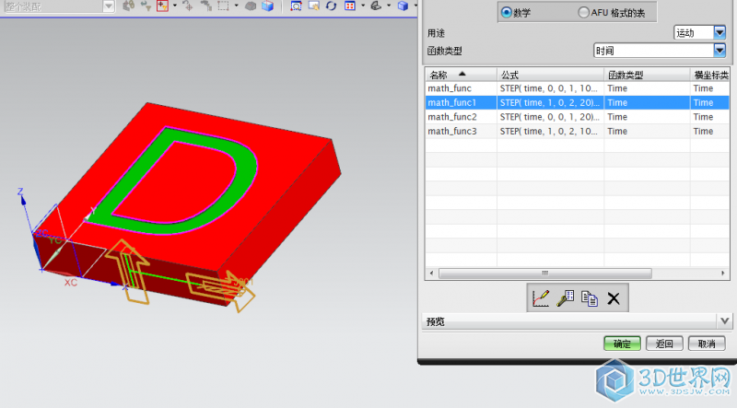Click the new function (curve with pencil) icon
Viewport: 737px width, 408px height.
point(541,298)
